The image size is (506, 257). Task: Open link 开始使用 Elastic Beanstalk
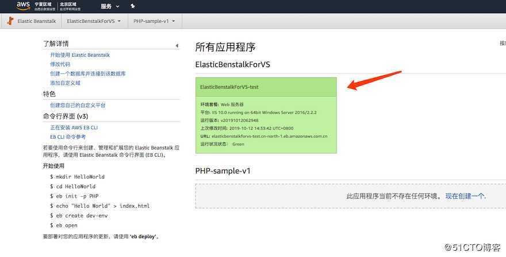coord(80,55)
